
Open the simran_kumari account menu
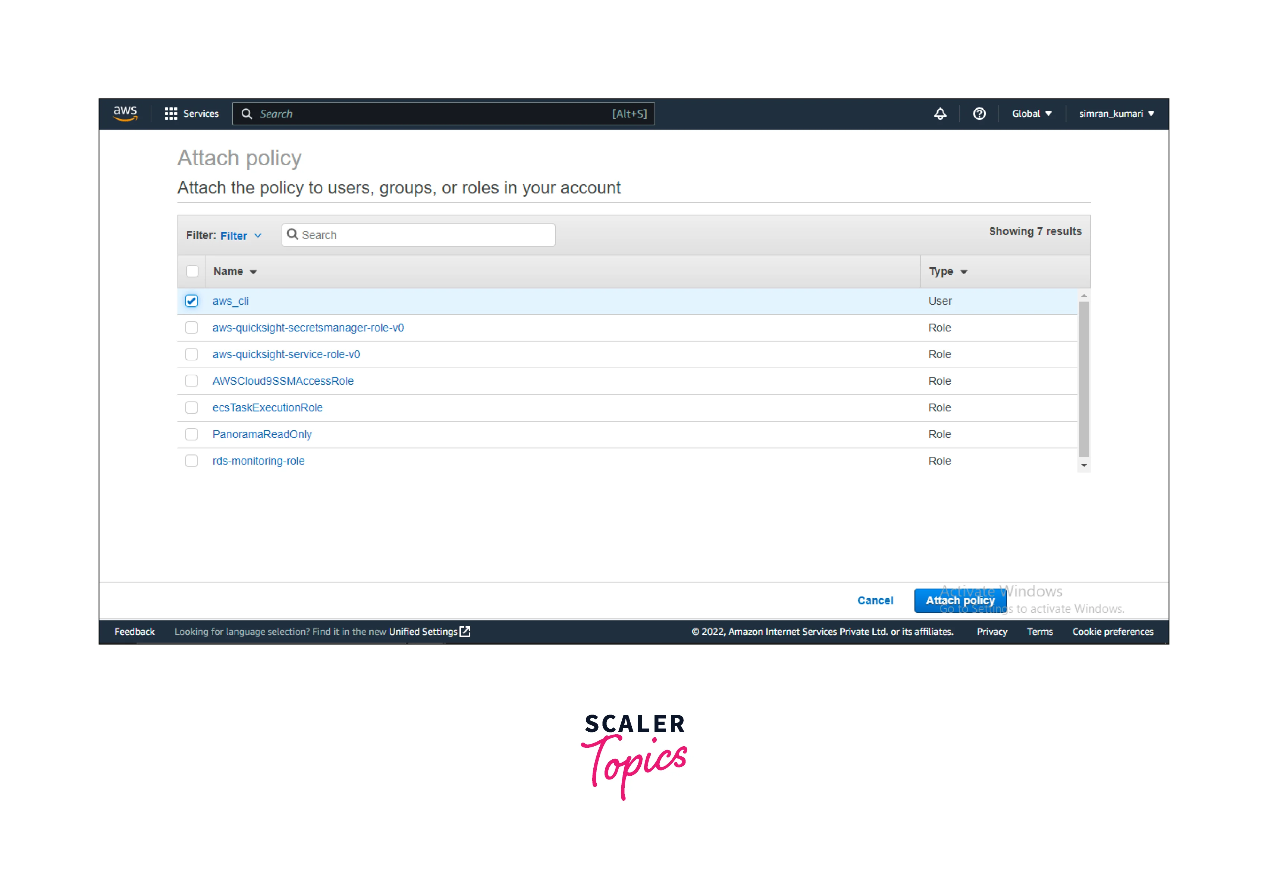click(x=1115, y=114)
